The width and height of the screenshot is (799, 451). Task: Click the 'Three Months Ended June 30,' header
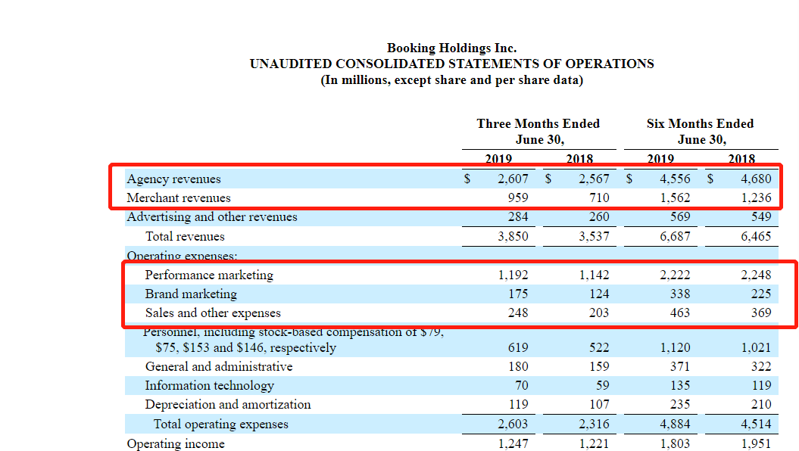(538, 132)
